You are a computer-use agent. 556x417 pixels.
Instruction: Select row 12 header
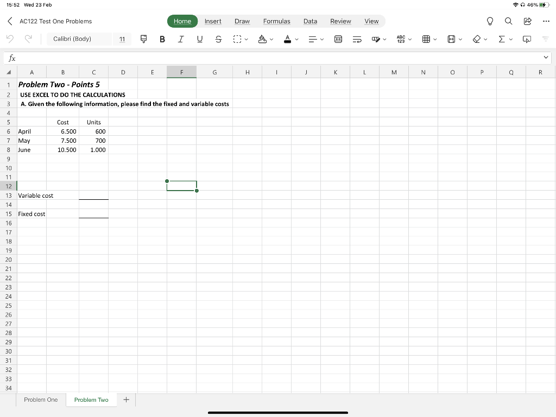(x=9, y=186)
